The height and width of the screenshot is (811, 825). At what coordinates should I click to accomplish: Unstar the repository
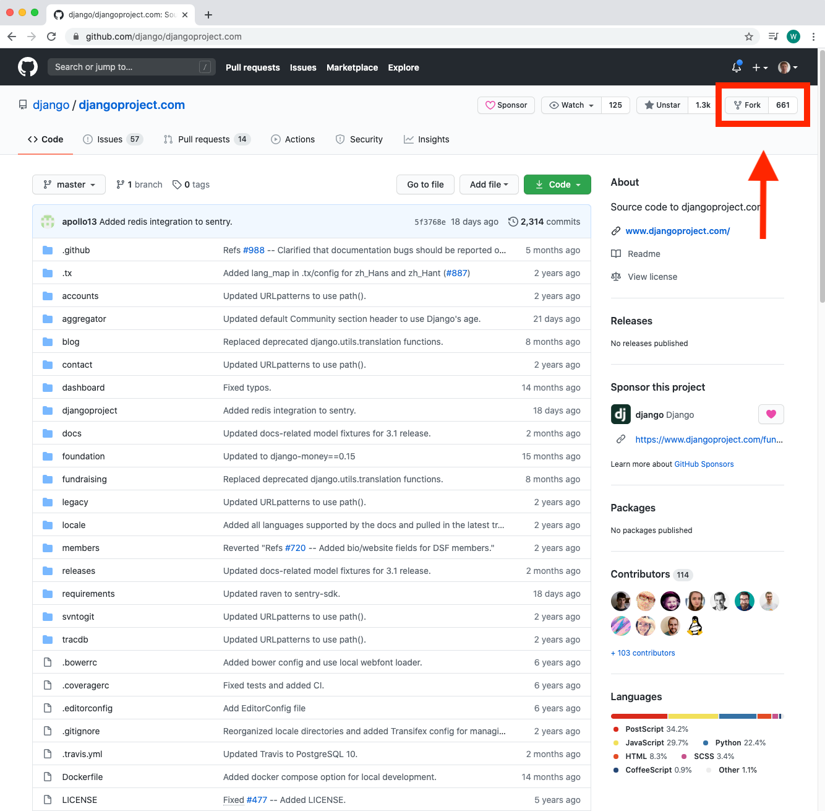pos(662,105)
